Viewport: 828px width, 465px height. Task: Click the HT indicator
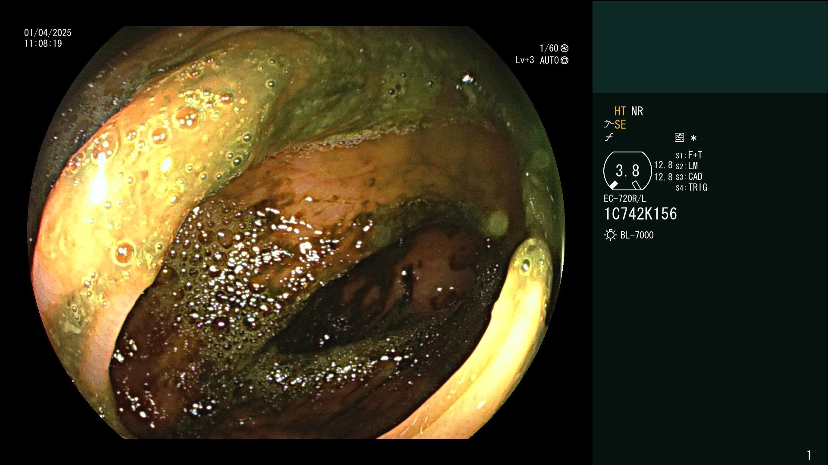pyautogui.click(x=620, y=112)
